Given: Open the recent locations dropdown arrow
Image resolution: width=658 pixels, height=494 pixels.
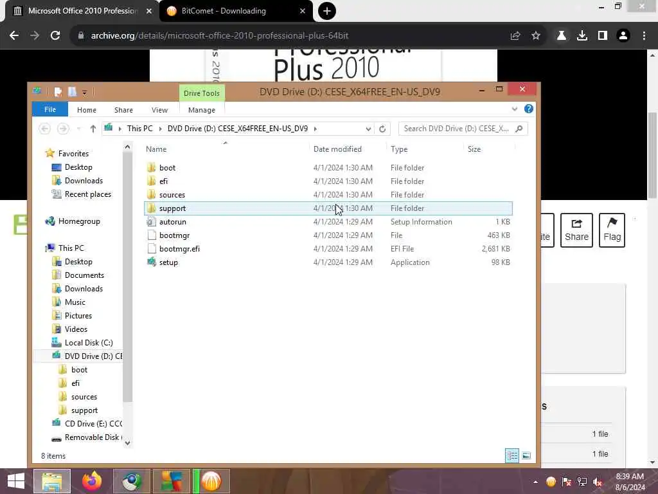Looking at the screenshot, I should click(x=78, y=129).
